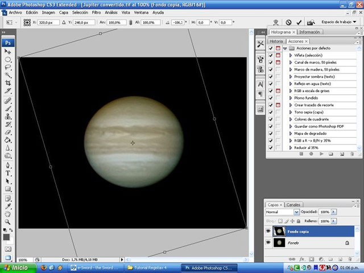The width and height of the screenshot is (364, 273).
Task: Toggle dialog for RGB a escala de grises
Action: pos(278,91)
